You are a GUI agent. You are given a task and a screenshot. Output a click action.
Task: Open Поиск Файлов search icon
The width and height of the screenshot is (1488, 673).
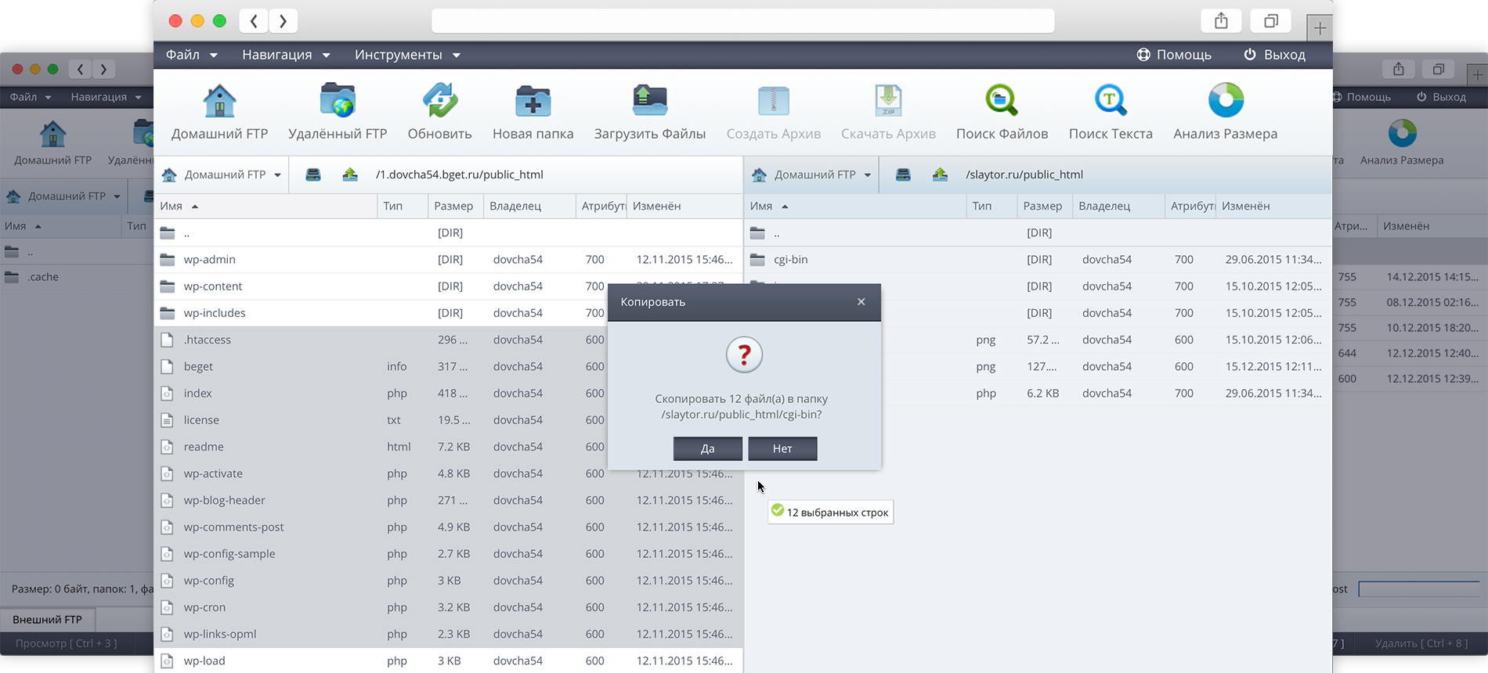[1002, 101]
